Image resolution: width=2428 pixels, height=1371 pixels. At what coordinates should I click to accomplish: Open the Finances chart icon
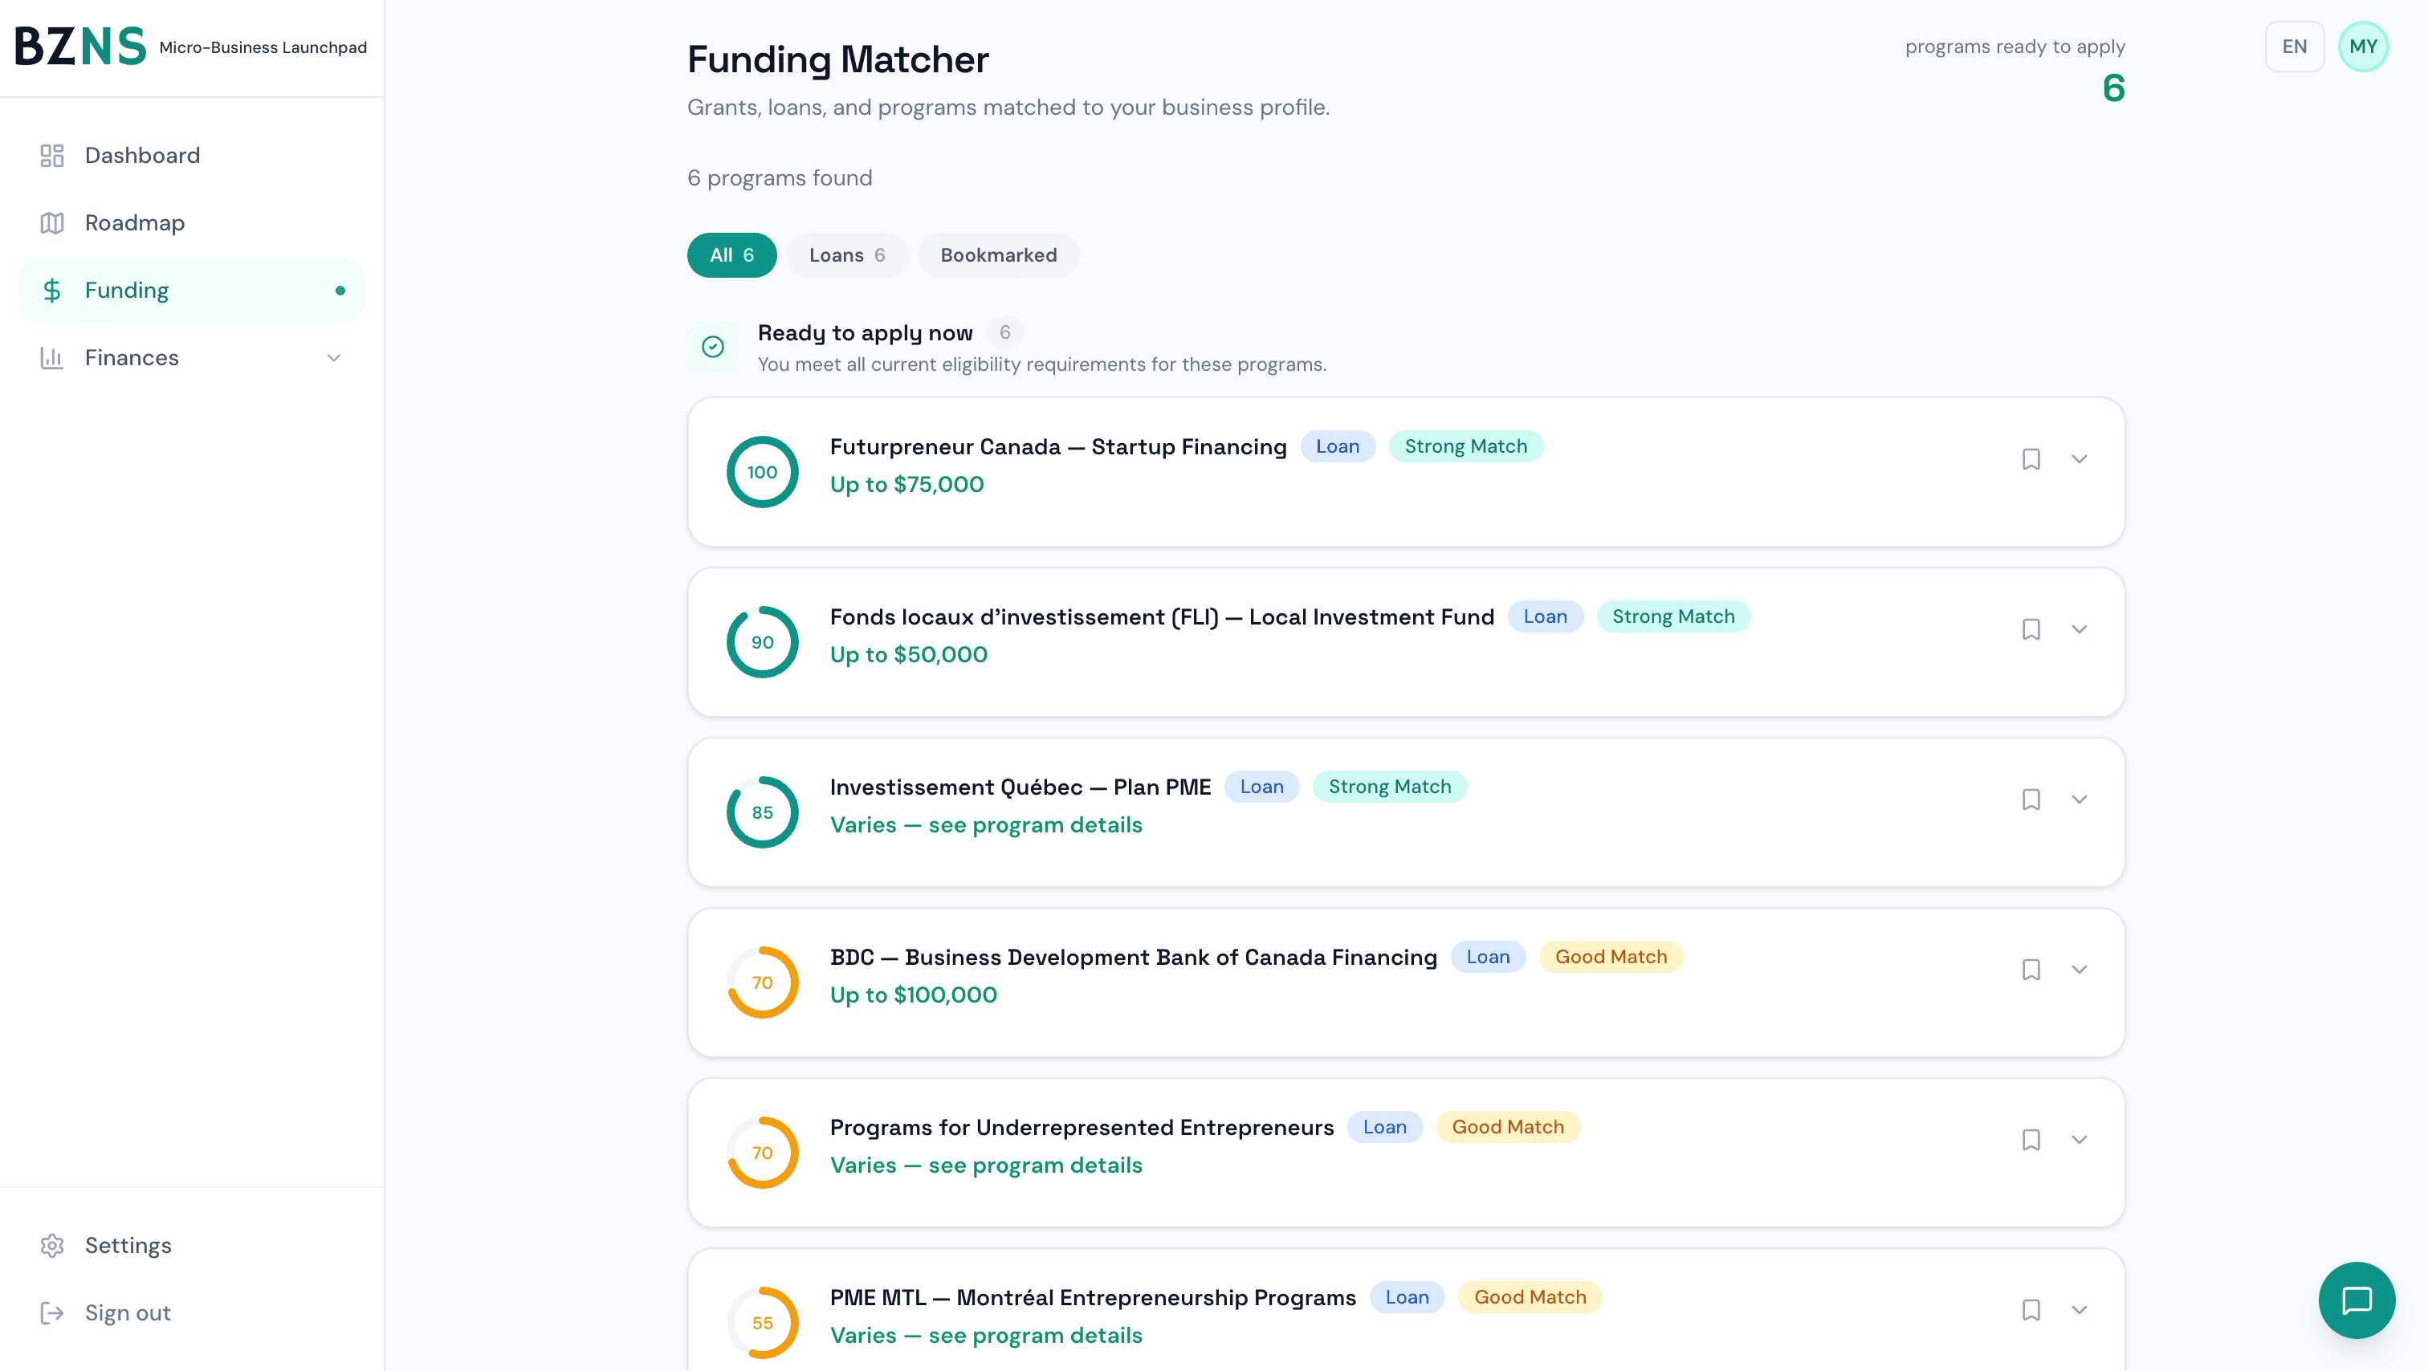click(x=52, y=357)
